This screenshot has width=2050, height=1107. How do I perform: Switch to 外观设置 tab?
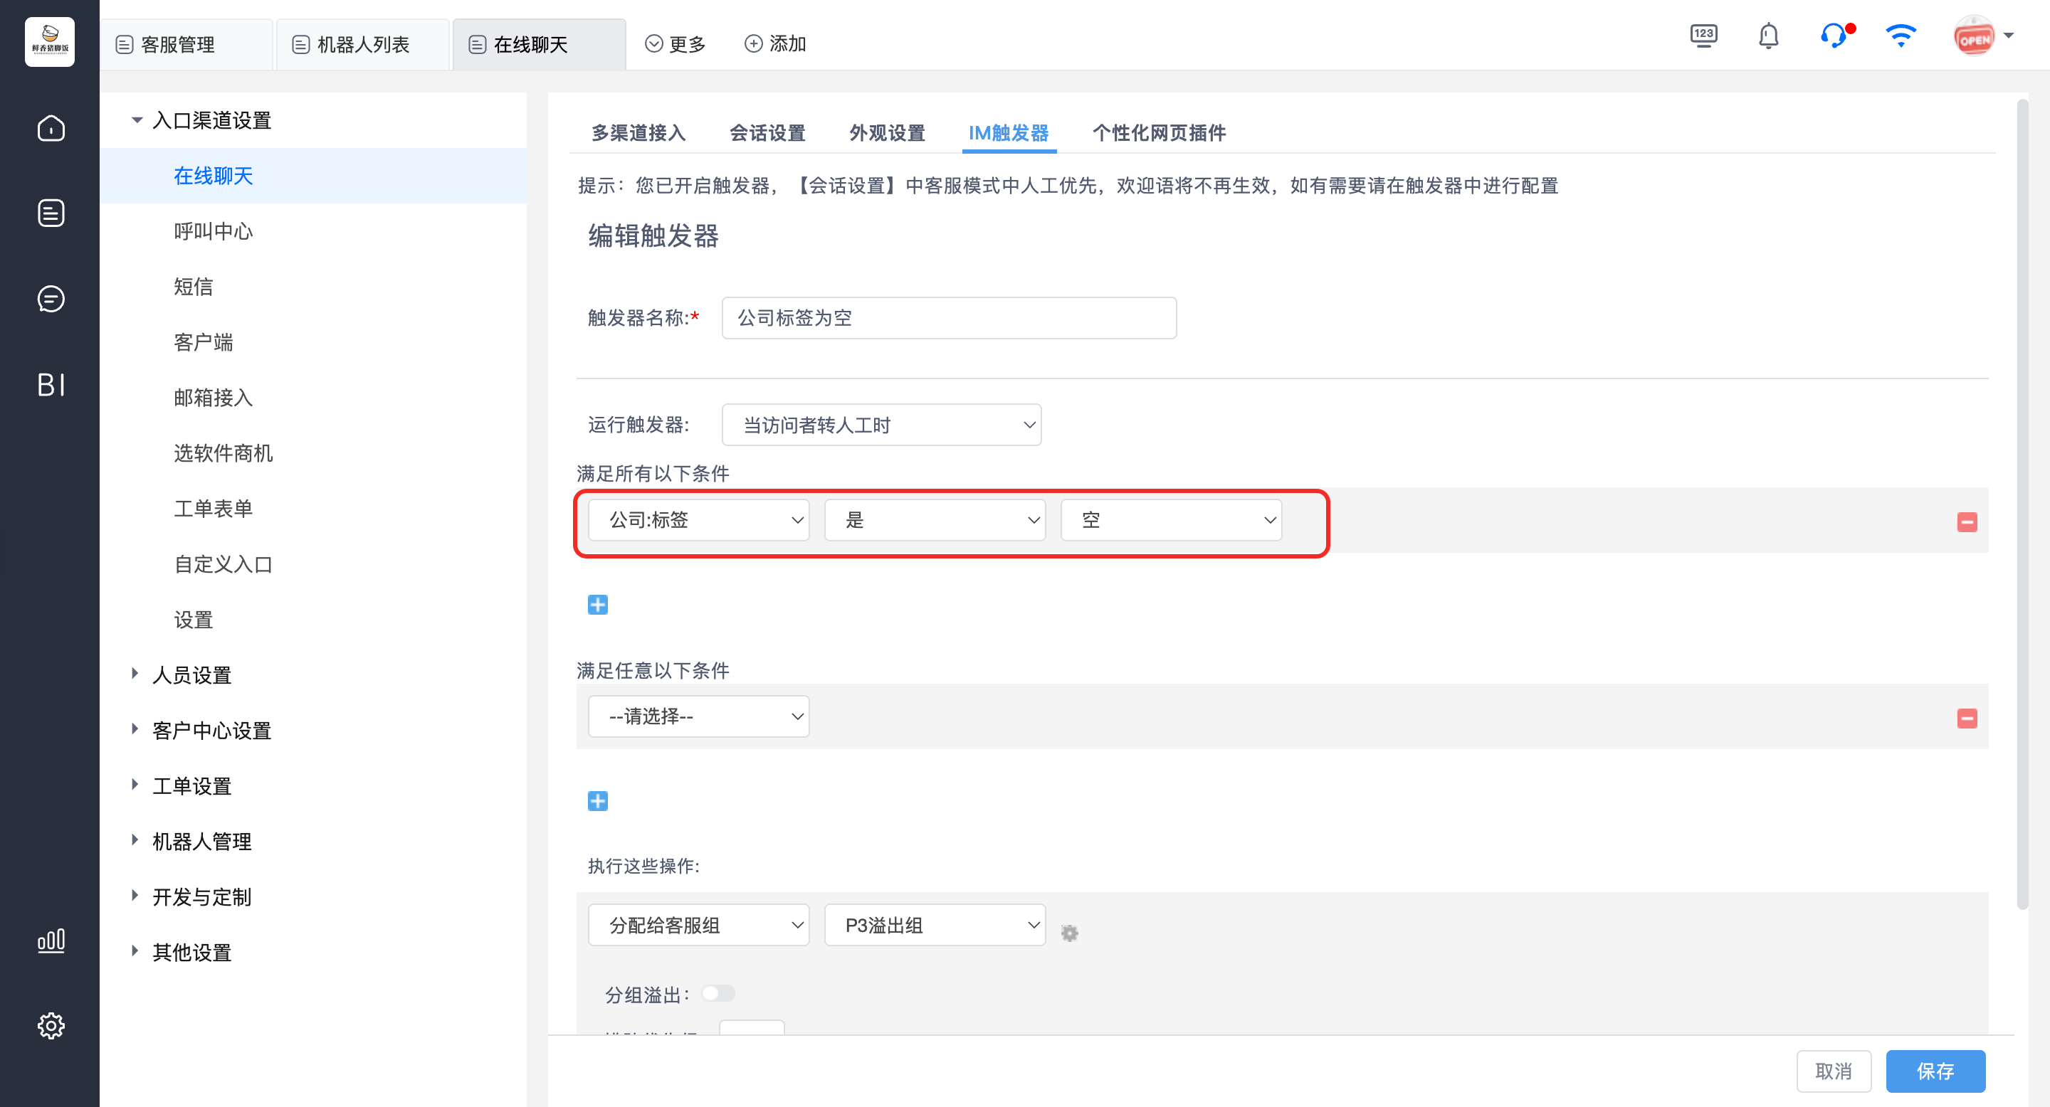pyautogui.click(x=888, y=133)
